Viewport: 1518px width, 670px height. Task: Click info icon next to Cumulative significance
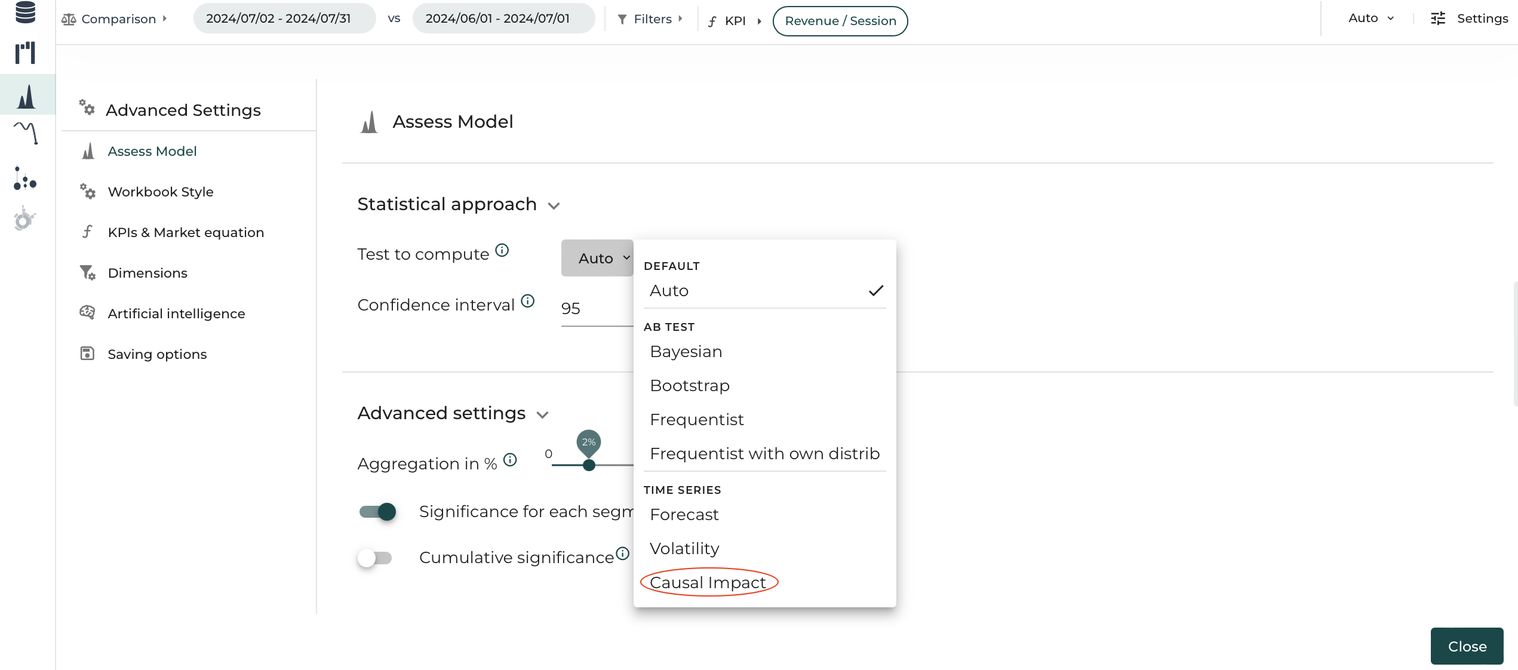[622, 554]
